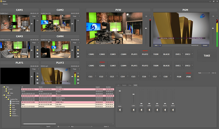Click the CG button in CAM2 panel
The image size is (219, 129).
click(x=78, y=21)
